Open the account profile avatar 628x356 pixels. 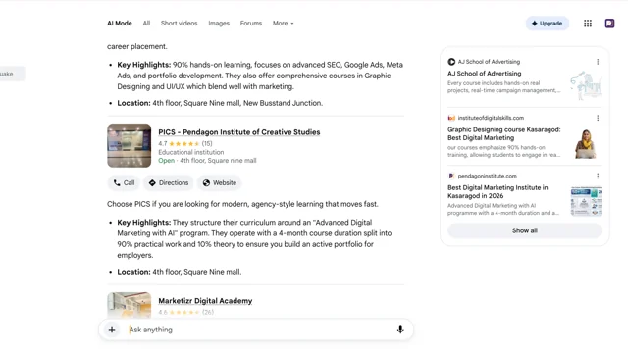coord(609,24)
